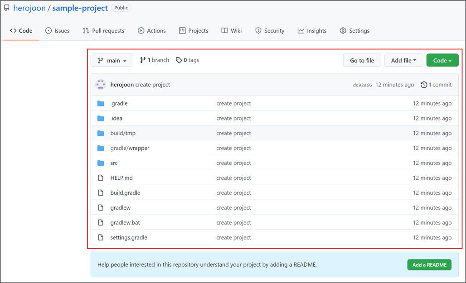The width and height of the screenshot is (466, 283).
Task: Open the settings.gradle file
Action: pos(129,237)
